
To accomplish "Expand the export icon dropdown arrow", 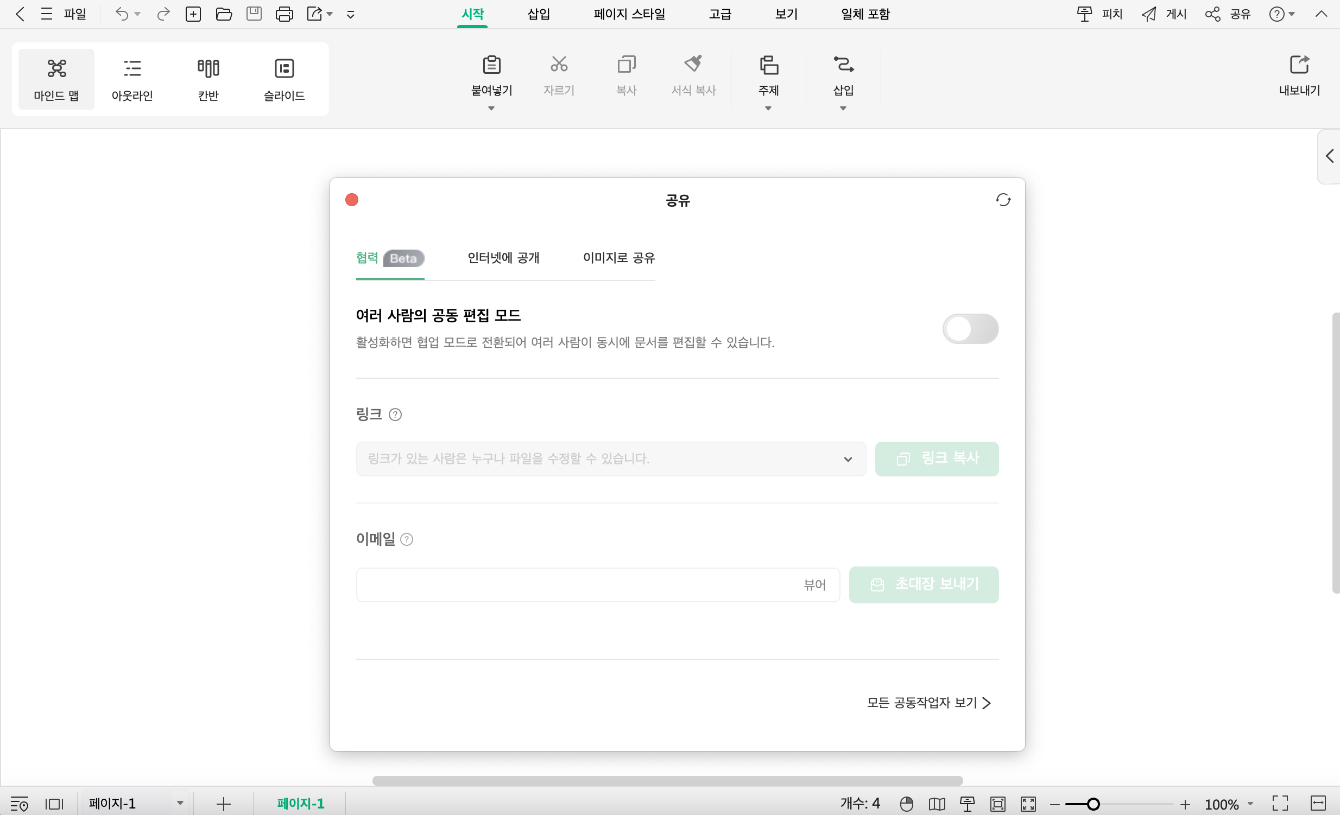I will point(330,15).
